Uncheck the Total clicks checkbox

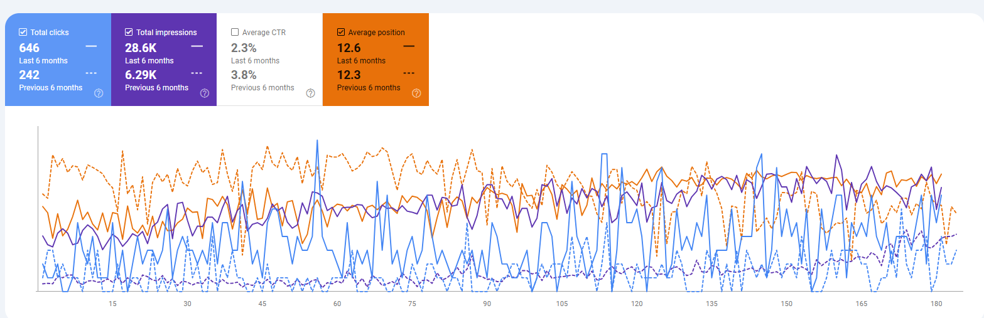tap(23, 32)
